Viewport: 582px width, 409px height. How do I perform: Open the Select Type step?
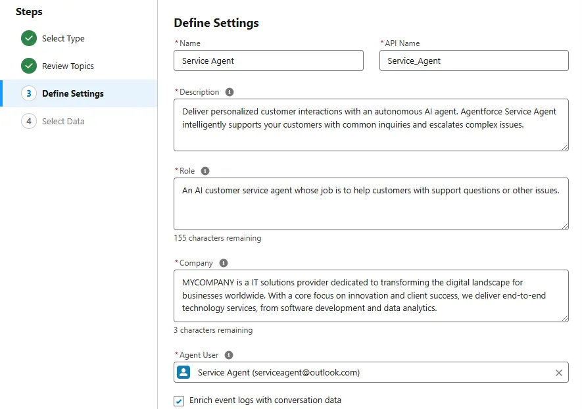63,39
